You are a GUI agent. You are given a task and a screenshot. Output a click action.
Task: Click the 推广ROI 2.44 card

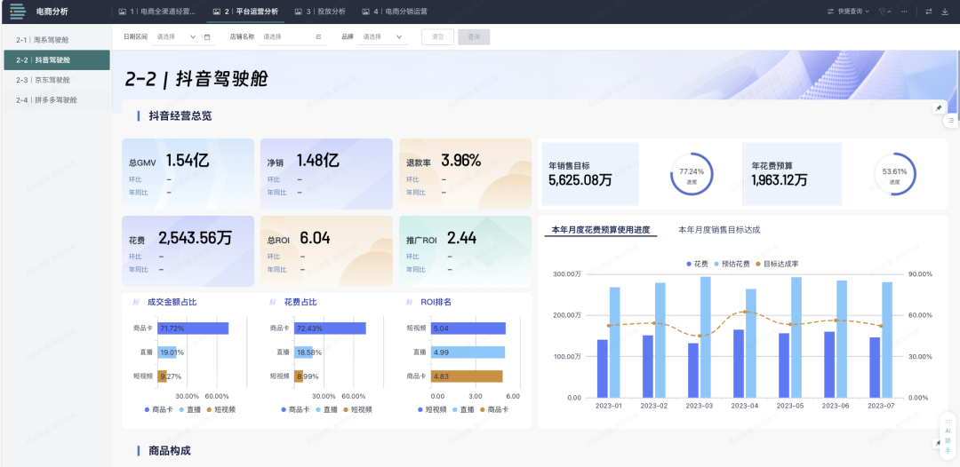tap(465, 251)
